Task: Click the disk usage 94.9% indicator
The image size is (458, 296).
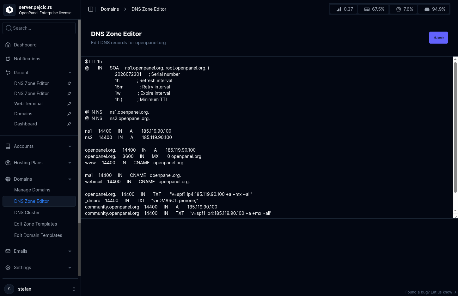Action: pyautogui.click(x=434, y=9)
